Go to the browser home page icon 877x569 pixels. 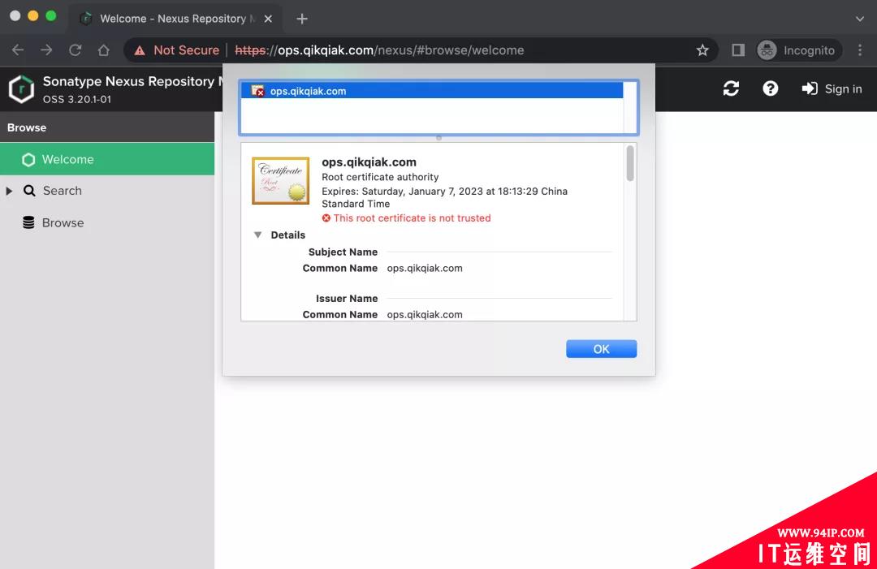click(x=103, y=50)
